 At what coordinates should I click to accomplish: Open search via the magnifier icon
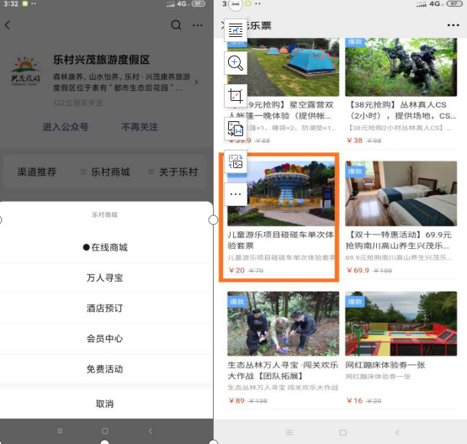point(176,25)
